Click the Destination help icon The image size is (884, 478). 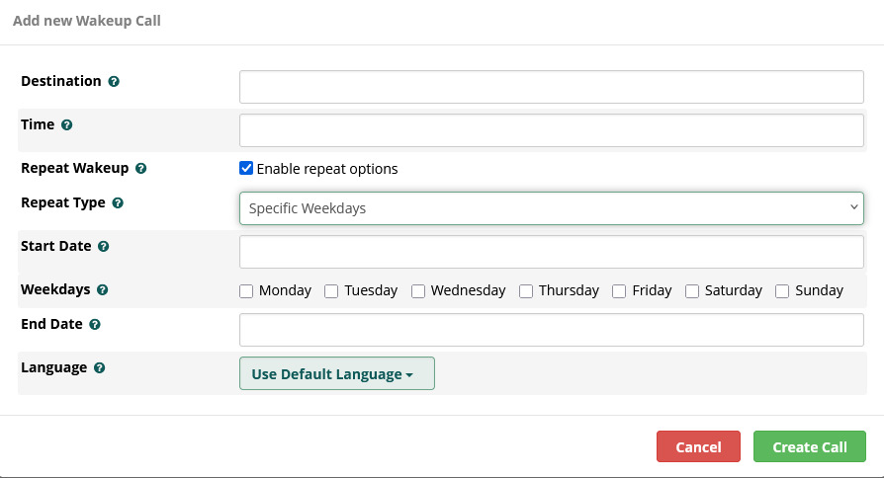point(114,82)
